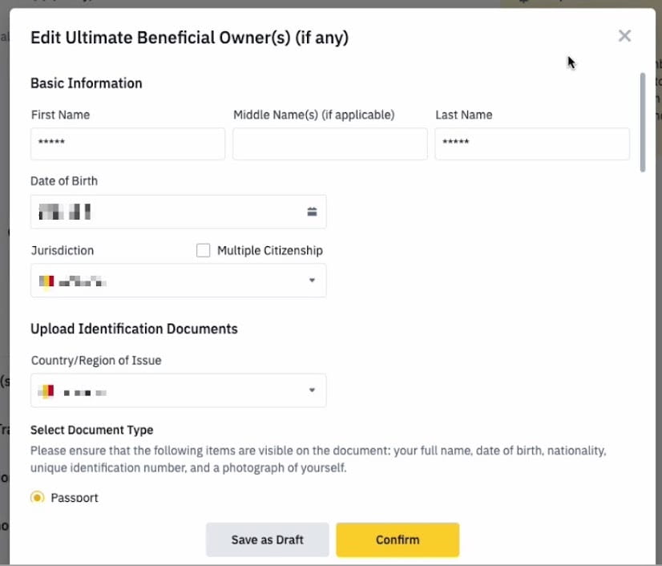Screen dimensions: 662x566
Task: Click the blurred country name in Country/Region of Issue
Action: coord(85,392)
